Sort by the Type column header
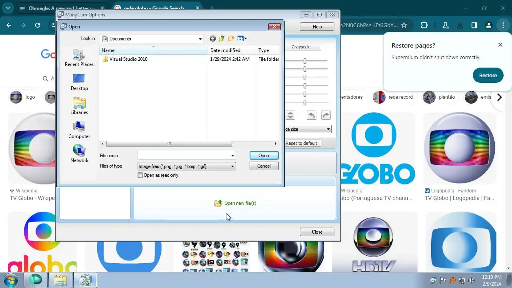Image resolution: width=512 pixels, height=288 pixels. coord(268,50)
